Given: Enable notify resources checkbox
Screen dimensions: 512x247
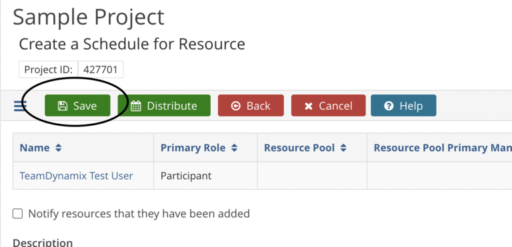Looking at the screenshot, I should [17, 214].
